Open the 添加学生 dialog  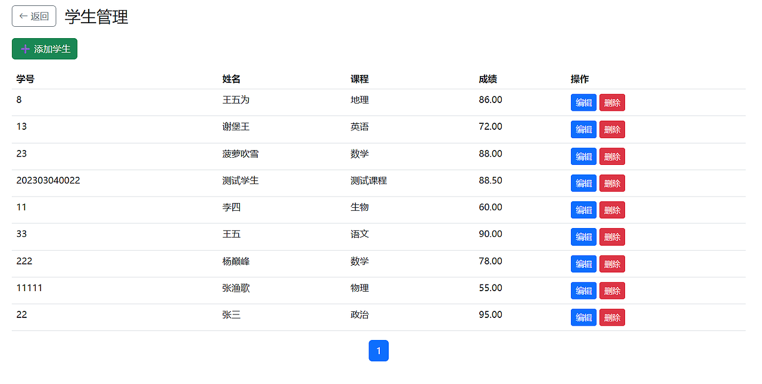pos(45,49)
